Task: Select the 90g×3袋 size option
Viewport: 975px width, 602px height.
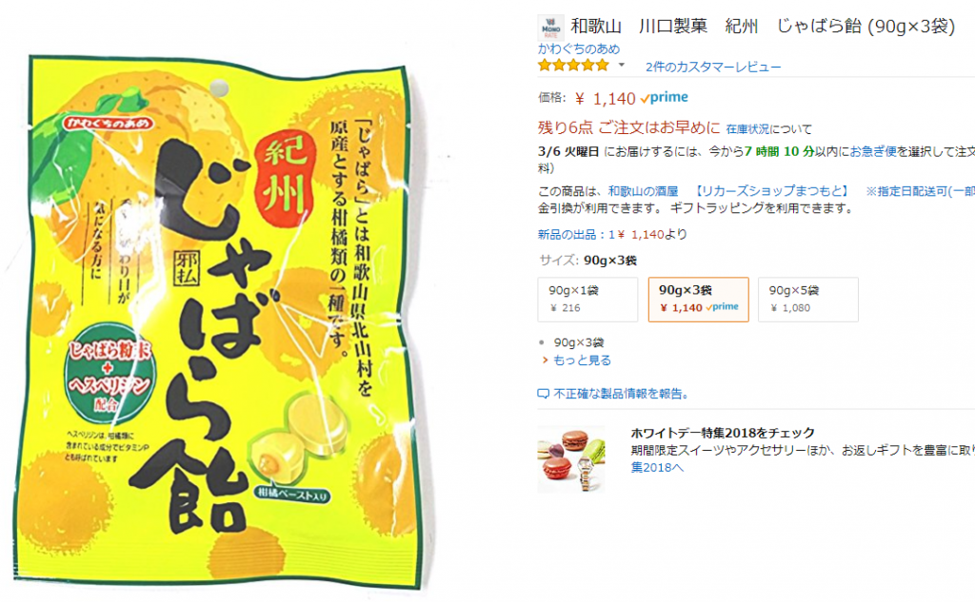Action: (x=698, y=300)
